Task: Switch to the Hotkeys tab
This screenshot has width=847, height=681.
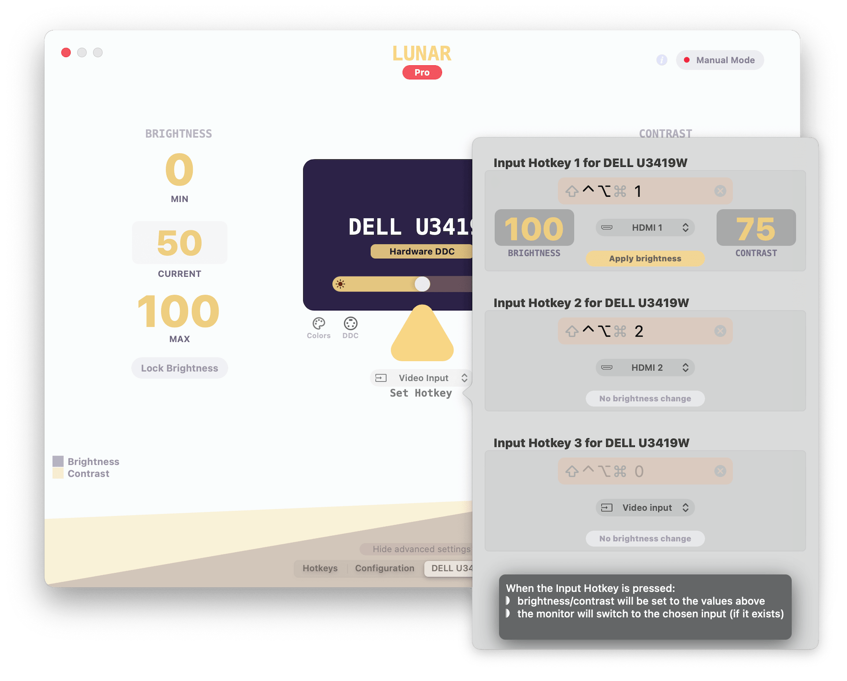Action: point(320,568)
